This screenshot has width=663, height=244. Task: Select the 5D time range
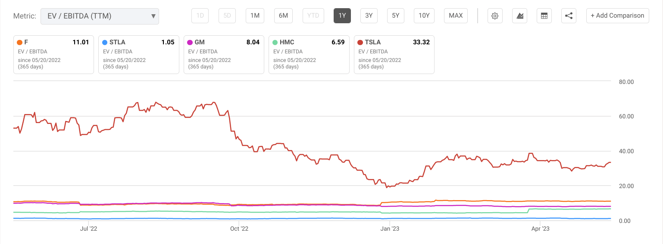[x=227, y=16]
